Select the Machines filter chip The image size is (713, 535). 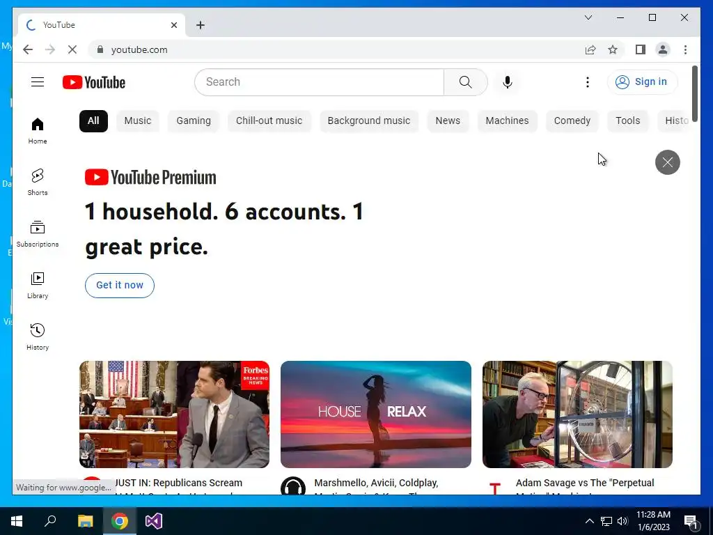[507, 121]
